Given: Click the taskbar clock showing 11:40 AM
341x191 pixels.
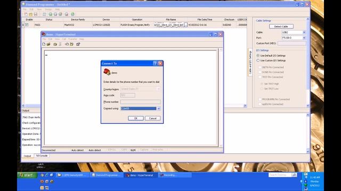Looking at the screenshot, I should (315, 177).
